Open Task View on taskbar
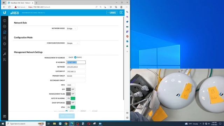 point(49,124)
